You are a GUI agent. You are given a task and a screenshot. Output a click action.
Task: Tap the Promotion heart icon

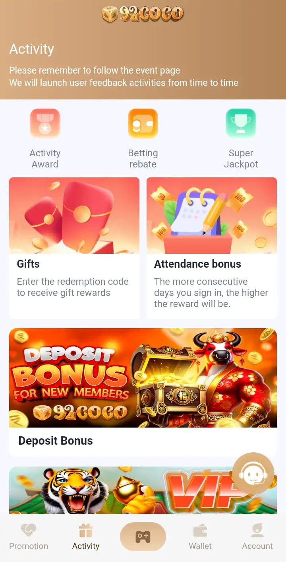click(29, 531)
